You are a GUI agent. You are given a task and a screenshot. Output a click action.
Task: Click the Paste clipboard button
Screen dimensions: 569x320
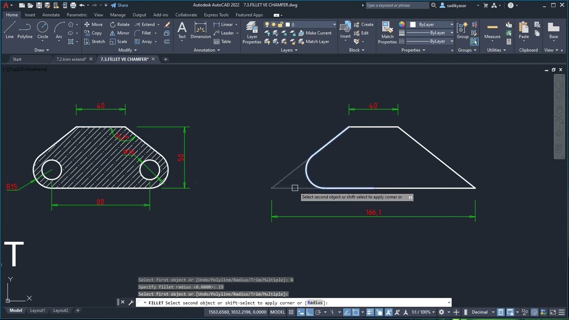(x=524, y=30)
